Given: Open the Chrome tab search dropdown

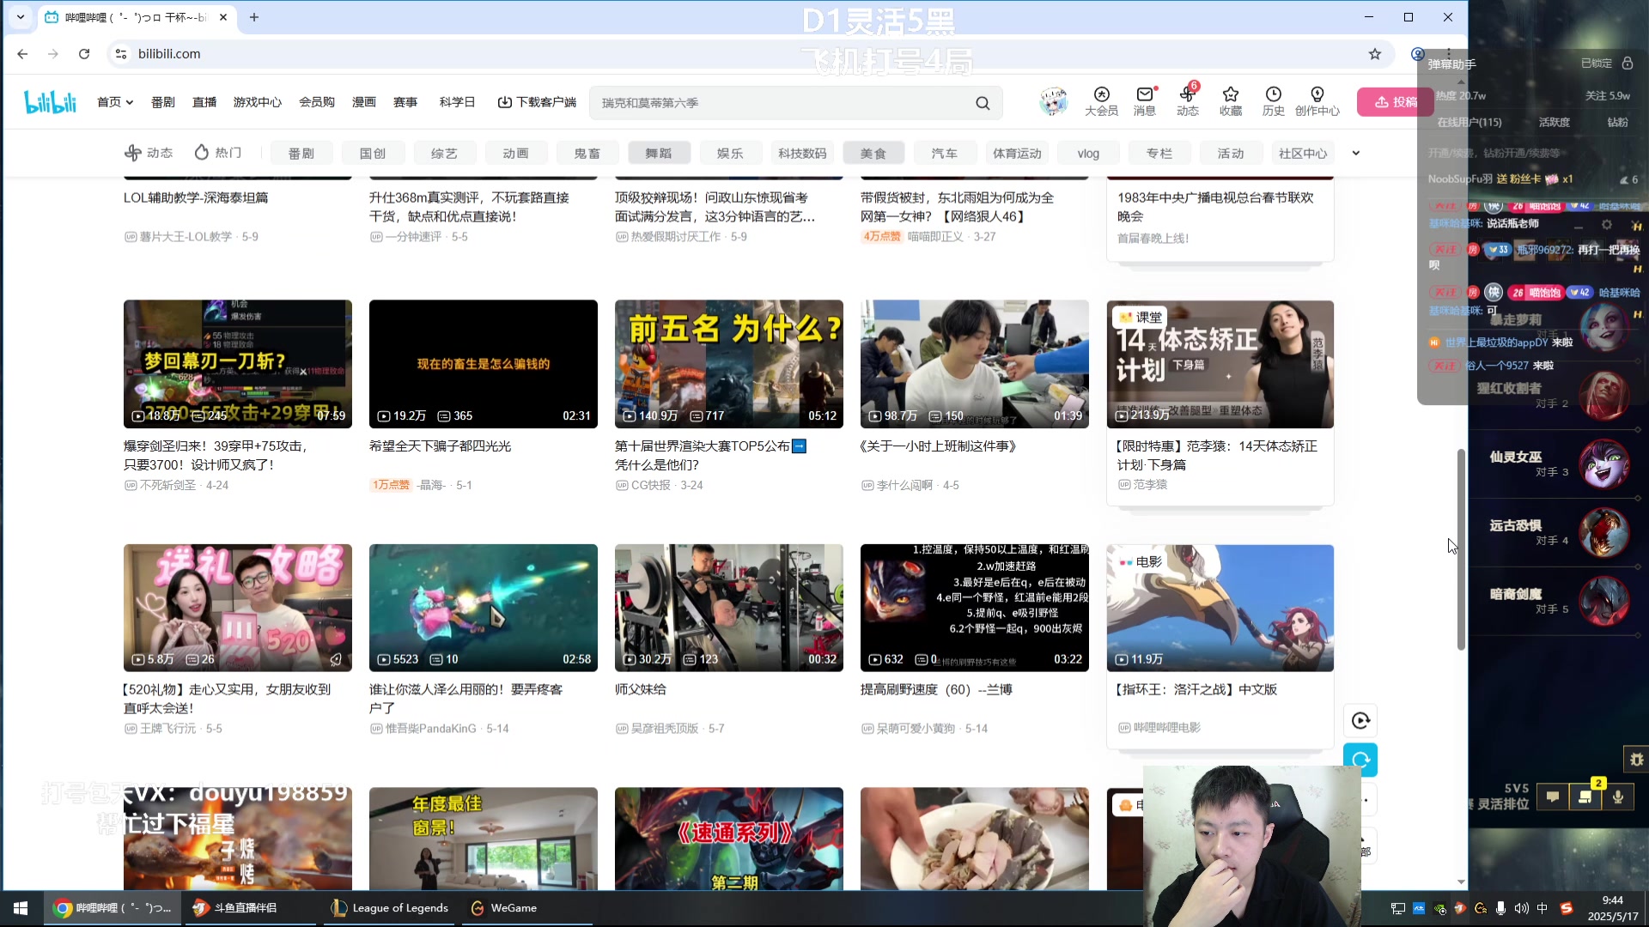Looking at the screenshot, I should (x=21, y=17).
